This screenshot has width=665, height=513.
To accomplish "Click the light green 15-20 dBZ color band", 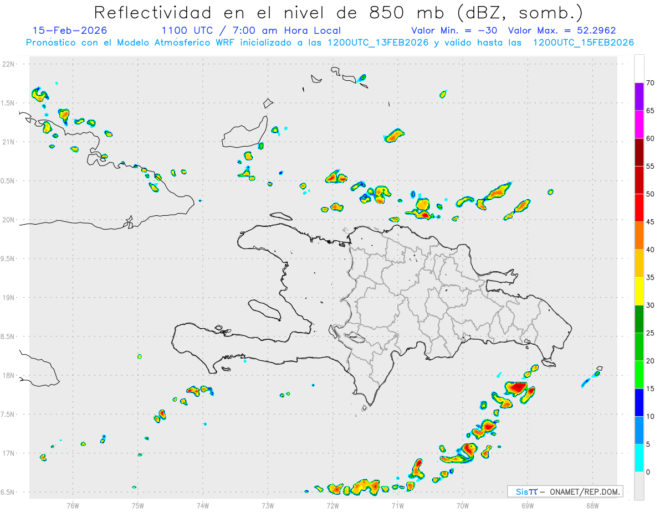I will [640, 375].
